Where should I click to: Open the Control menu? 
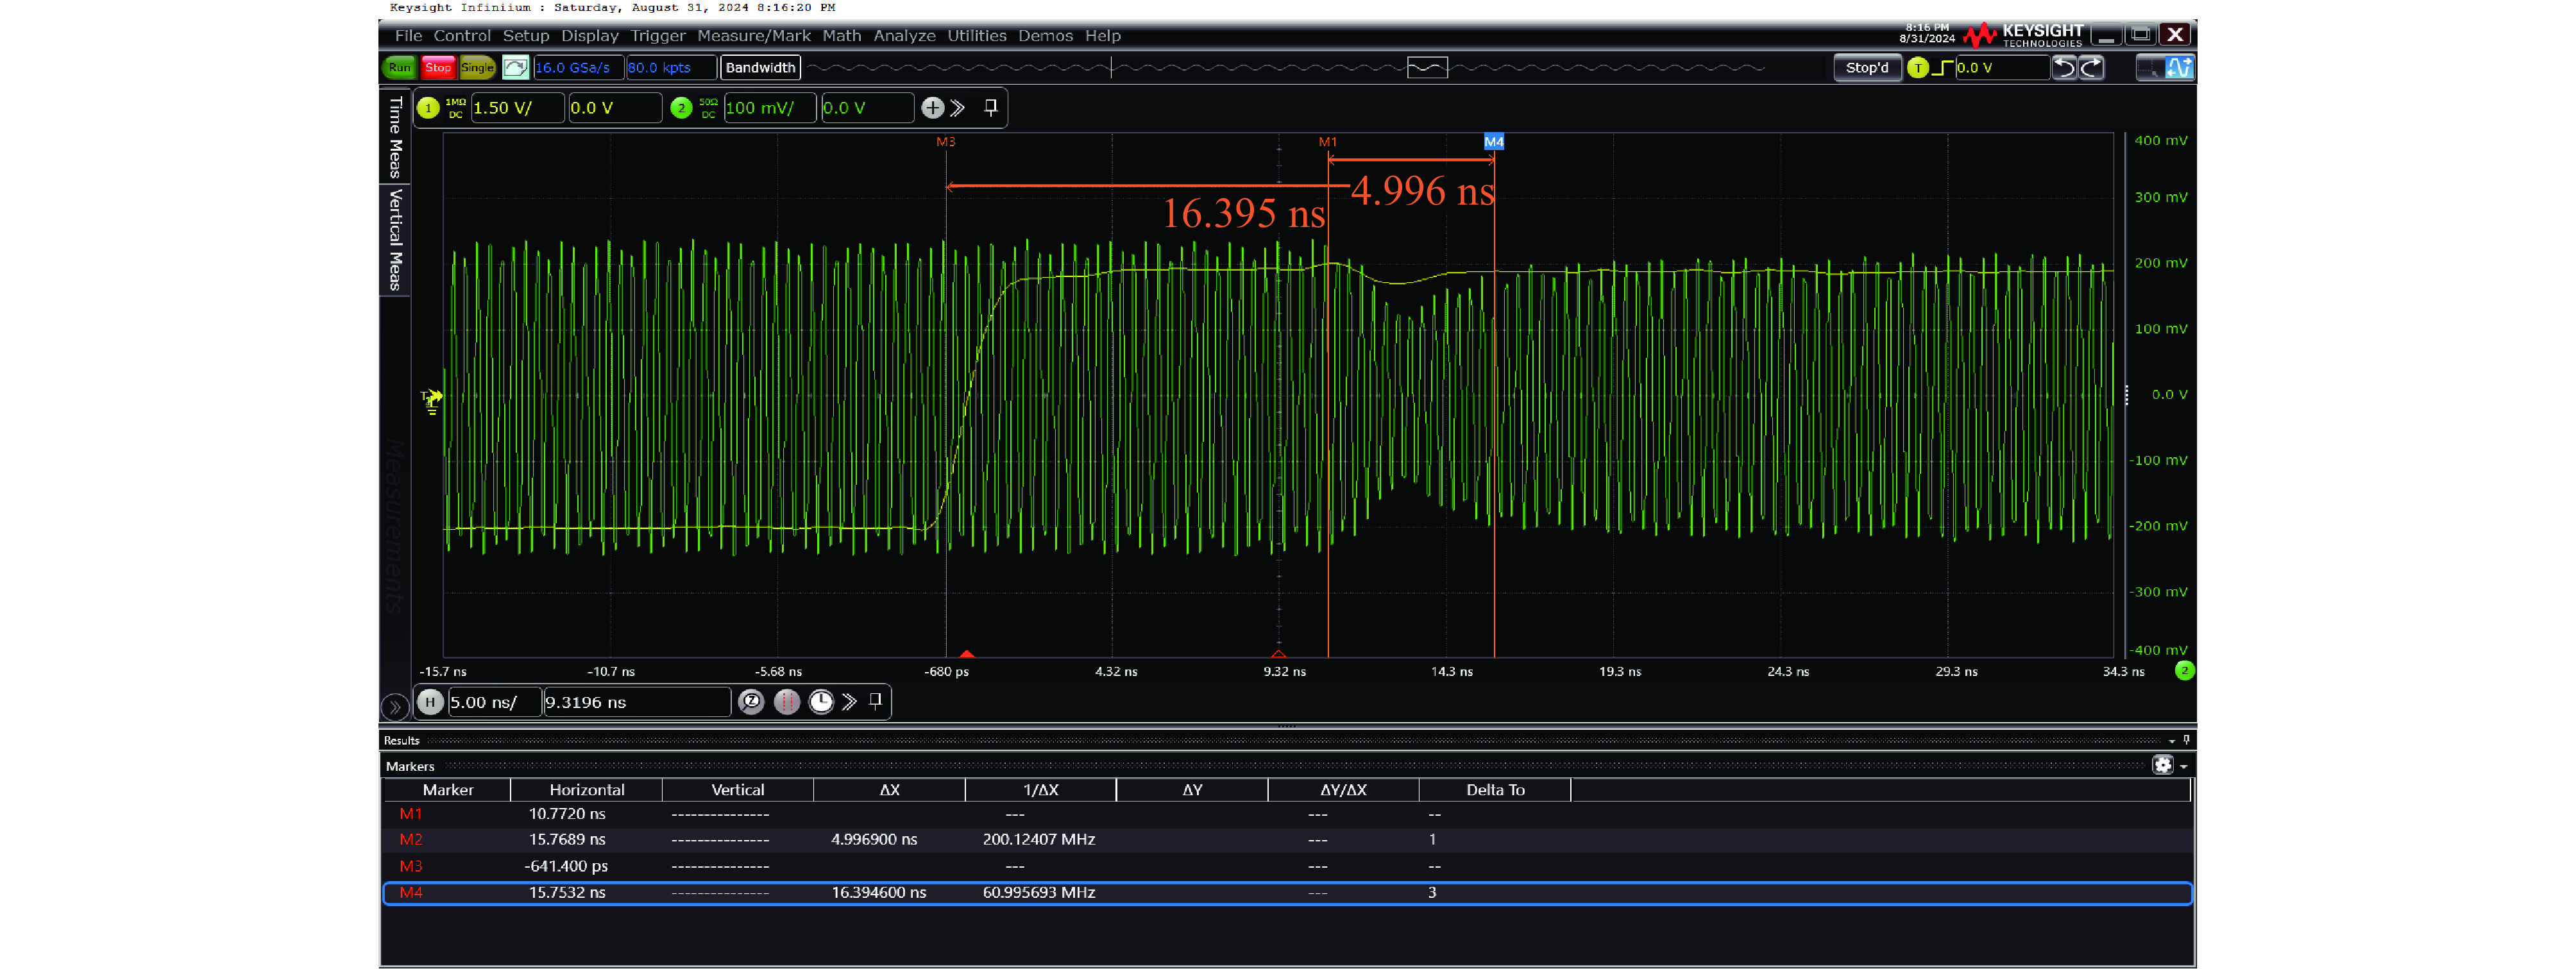(462, 36)
